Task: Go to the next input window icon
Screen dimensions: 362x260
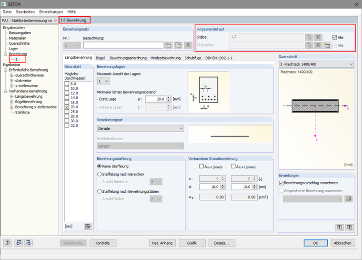Action: (29, 243)
